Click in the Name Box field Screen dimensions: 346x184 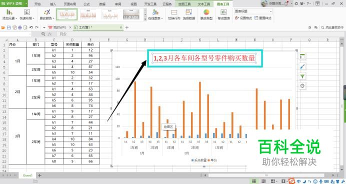(15, 34)
